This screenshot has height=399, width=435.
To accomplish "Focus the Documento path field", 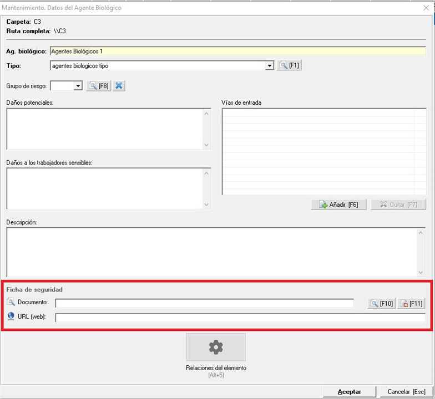I will (x=204, y=303).
